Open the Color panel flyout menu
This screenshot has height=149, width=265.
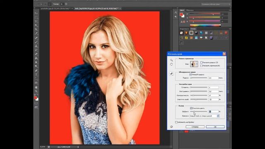230,10
